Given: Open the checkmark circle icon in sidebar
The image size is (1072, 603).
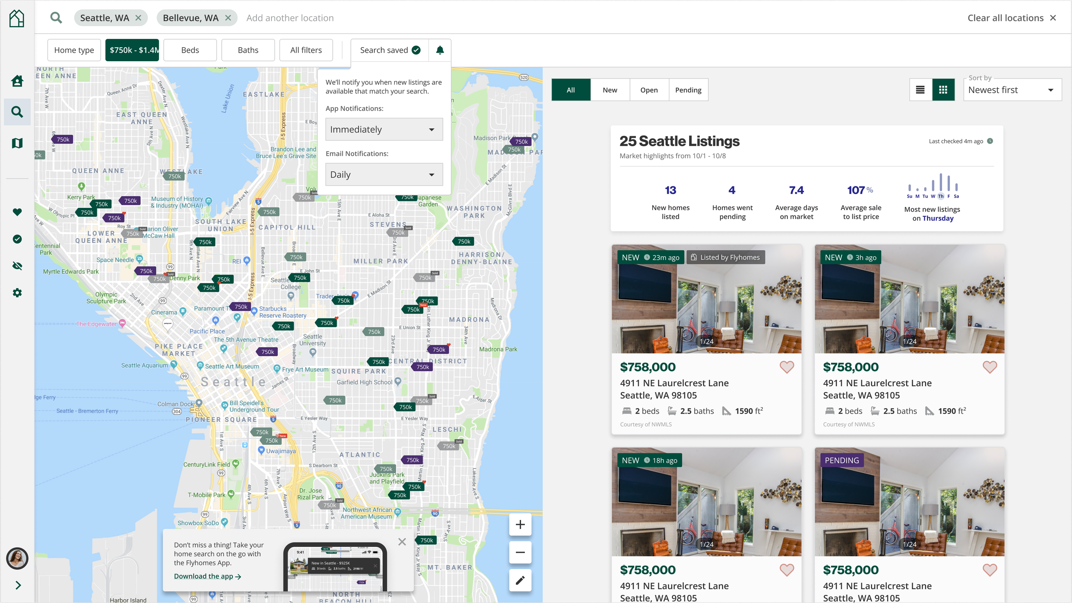Looking at the screenshot, I should point(17,239).
